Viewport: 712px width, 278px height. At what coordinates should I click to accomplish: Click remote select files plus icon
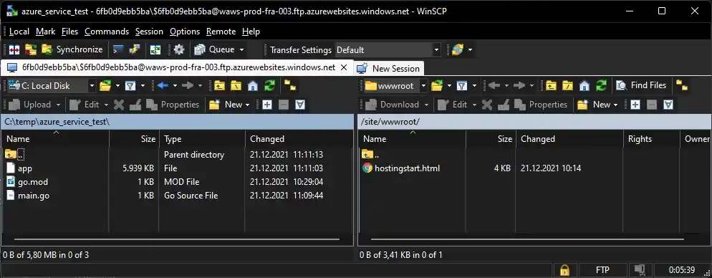tap(635, 105)
